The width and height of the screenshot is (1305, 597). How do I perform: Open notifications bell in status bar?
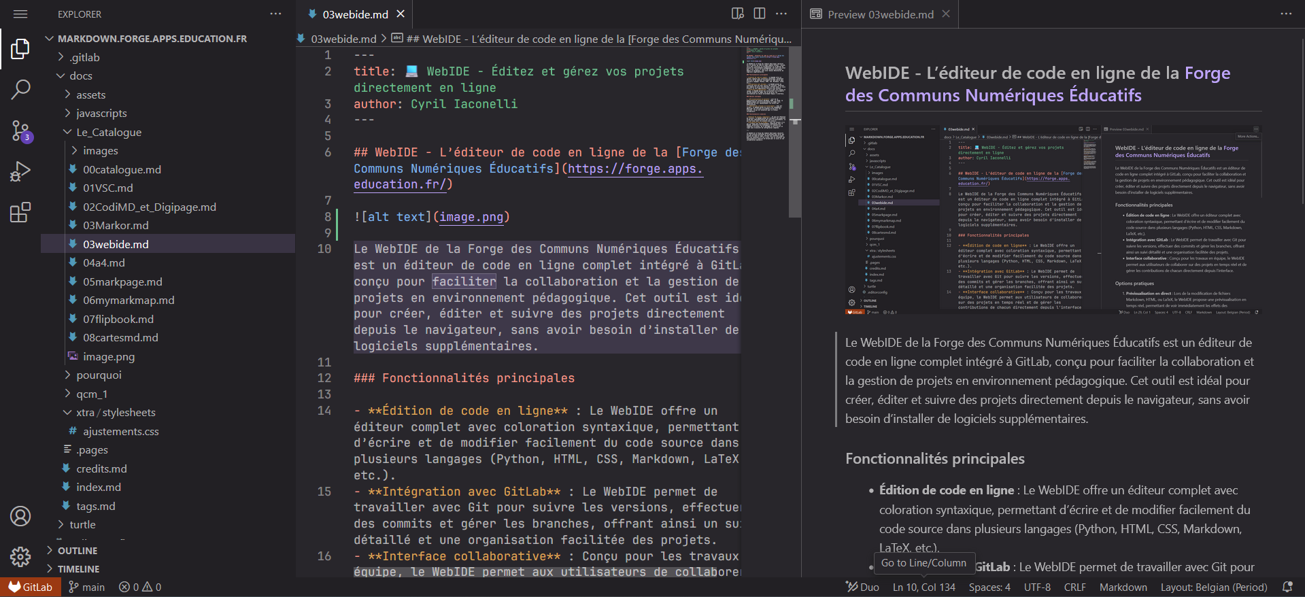tap(1287, 587)
